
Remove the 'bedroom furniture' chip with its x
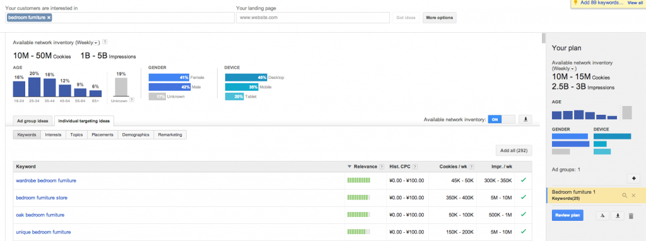pos(49,18)
